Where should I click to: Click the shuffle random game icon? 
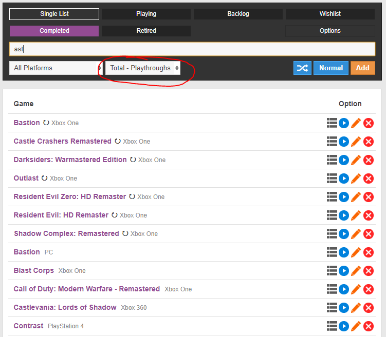click(302, 68)
